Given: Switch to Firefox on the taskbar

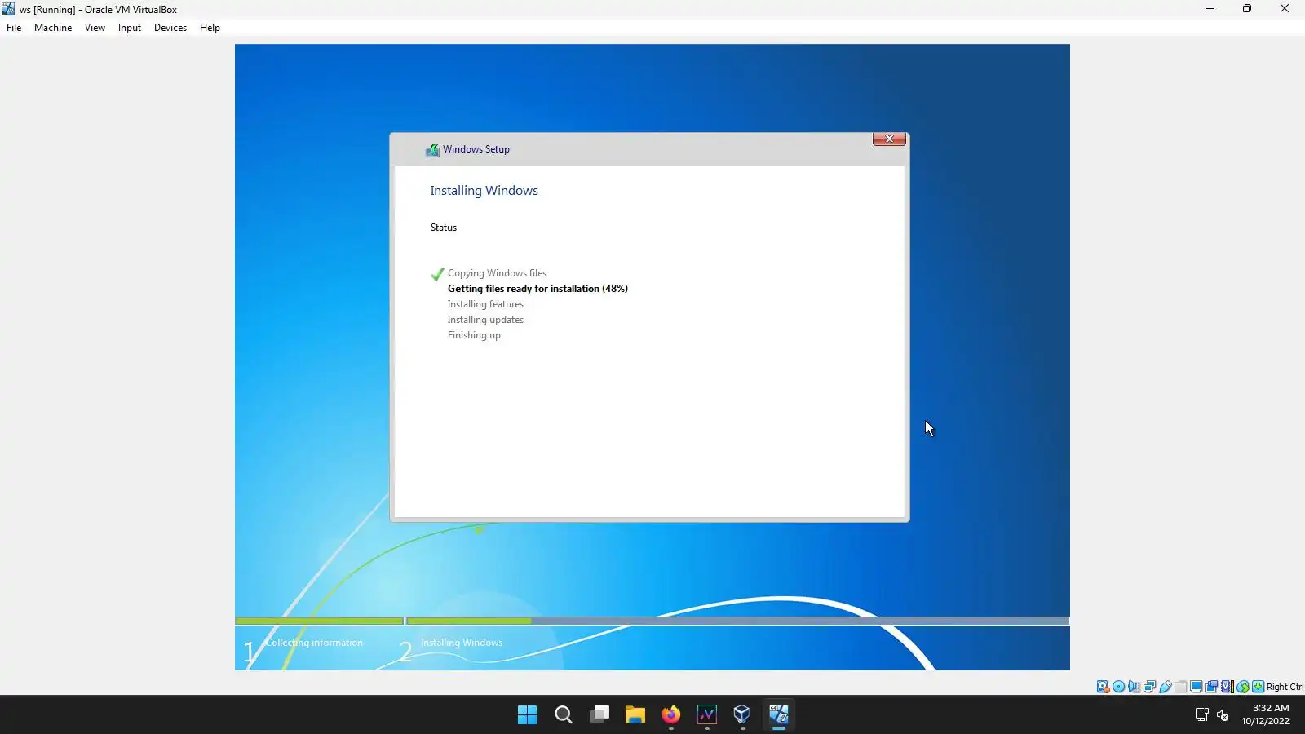Looking at the screenshot, I should pyautogui.click(x=671, y=715).
